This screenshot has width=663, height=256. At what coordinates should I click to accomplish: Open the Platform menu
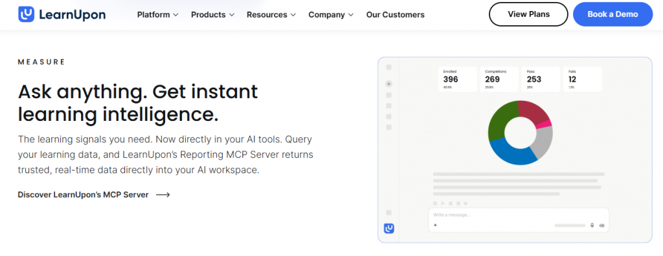[158, 15]
